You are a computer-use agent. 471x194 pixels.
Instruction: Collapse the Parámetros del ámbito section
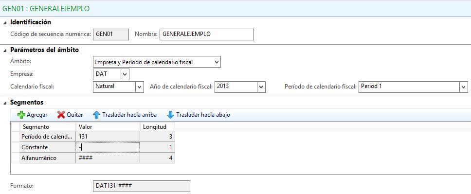pyautogui.click(x=5, y=51)
